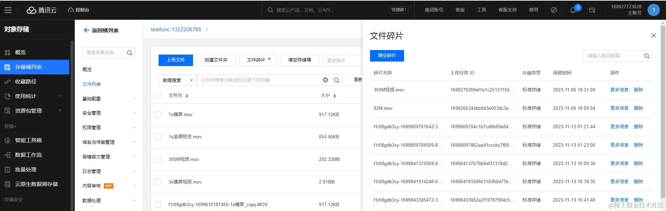Click the file fragments button
This screenshot has width=666, height=211.
tap(258, 60)
